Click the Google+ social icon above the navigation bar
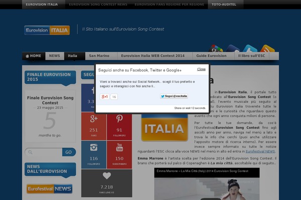 216,48
